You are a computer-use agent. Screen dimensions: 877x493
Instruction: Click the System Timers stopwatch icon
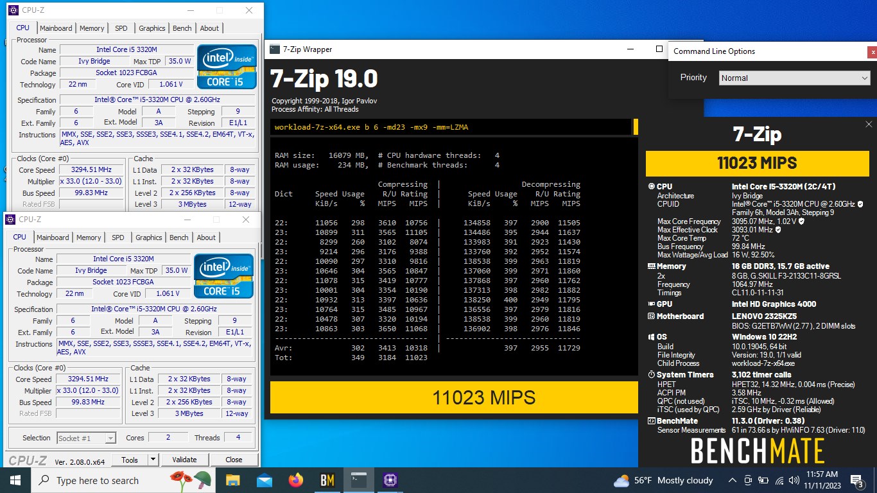pyautogui.click(x=651, y=375)
